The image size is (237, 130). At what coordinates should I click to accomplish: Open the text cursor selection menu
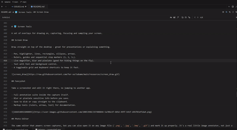click(233, 12)
